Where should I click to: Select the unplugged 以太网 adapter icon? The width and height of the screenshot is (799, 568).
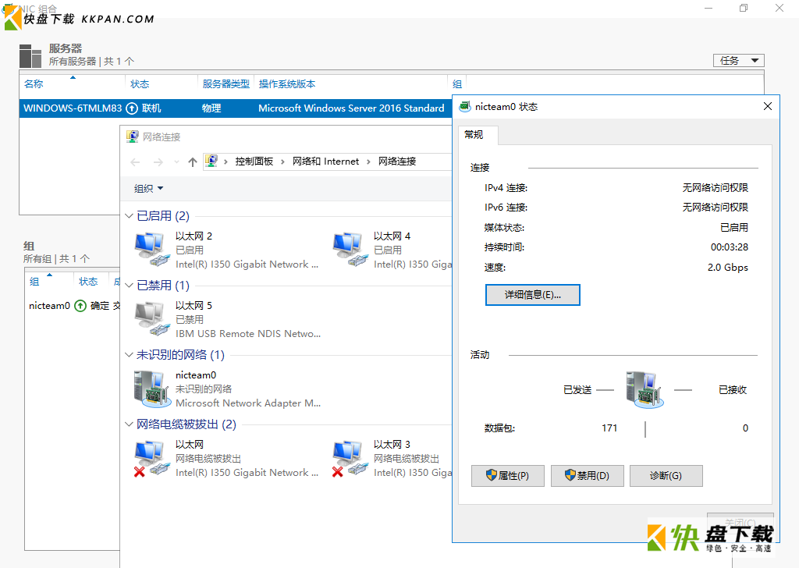(152, 458)
